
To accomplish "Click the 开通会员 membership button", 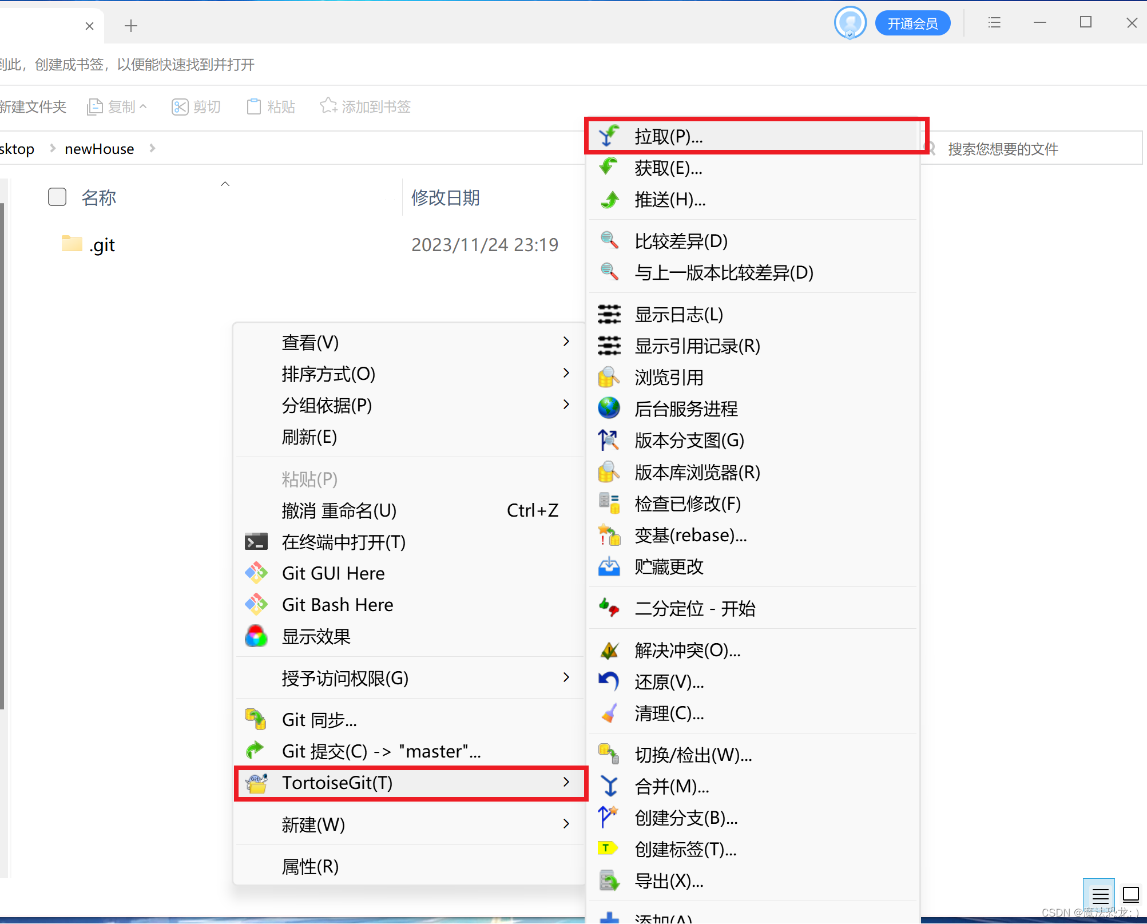I will pos(912,23).
